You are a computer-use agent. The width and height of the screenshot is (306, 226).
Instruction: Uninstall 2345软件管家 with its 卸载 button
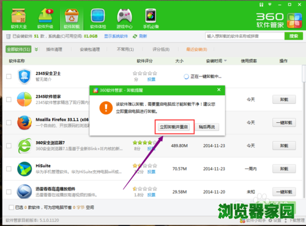pyautogui.click(x=284, y=100)
